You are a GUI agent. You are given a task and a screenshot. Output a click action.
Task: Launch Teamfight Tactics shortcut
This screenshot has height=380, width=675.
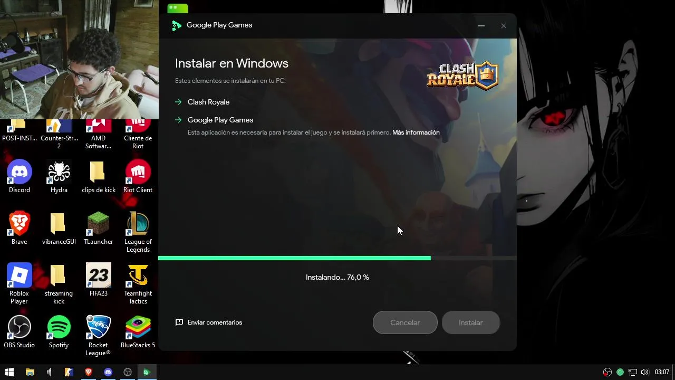(138, 283)
